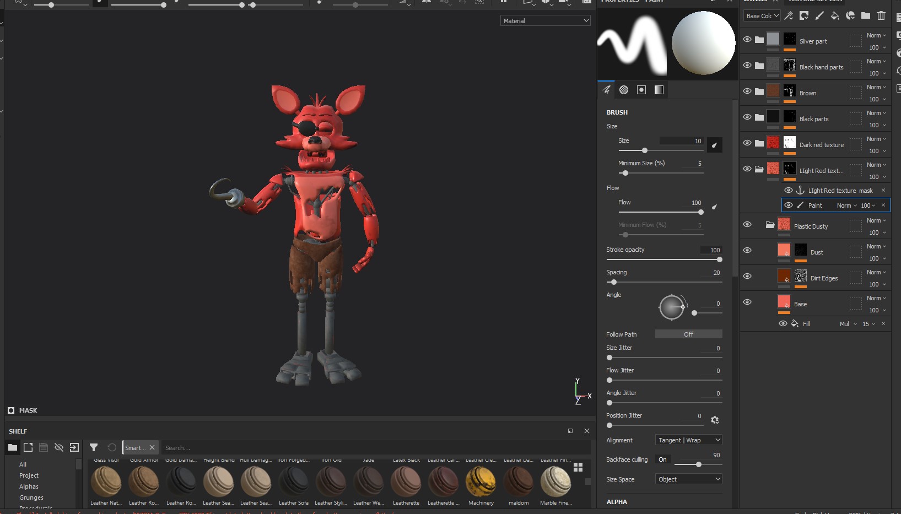The image size is (901, 514).
Task: Click the Shelf panel undock icon
Action: pyautogui.click(x=570, y=431)
